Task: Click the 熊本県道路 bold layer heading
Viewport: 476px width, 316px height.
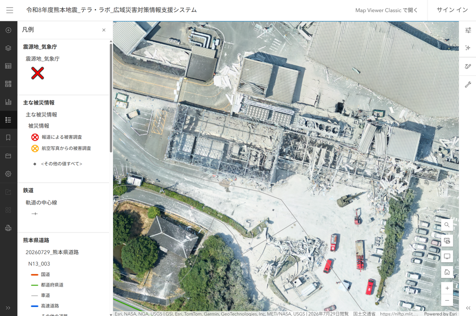Action: pyautogui.click(x=36, y=241)
